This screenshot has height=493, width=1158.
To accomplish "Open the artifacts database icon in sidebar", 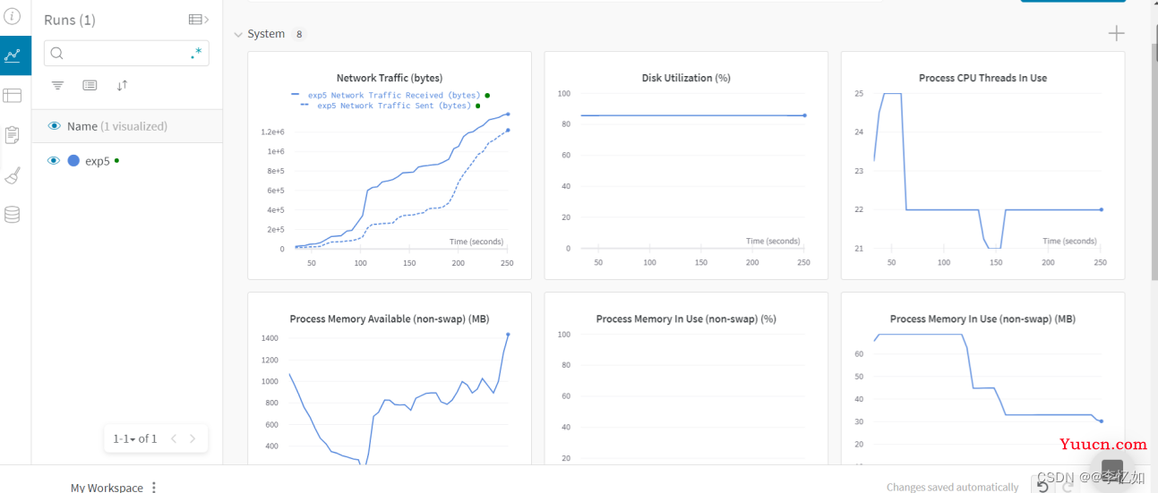I will coord(13,215).
